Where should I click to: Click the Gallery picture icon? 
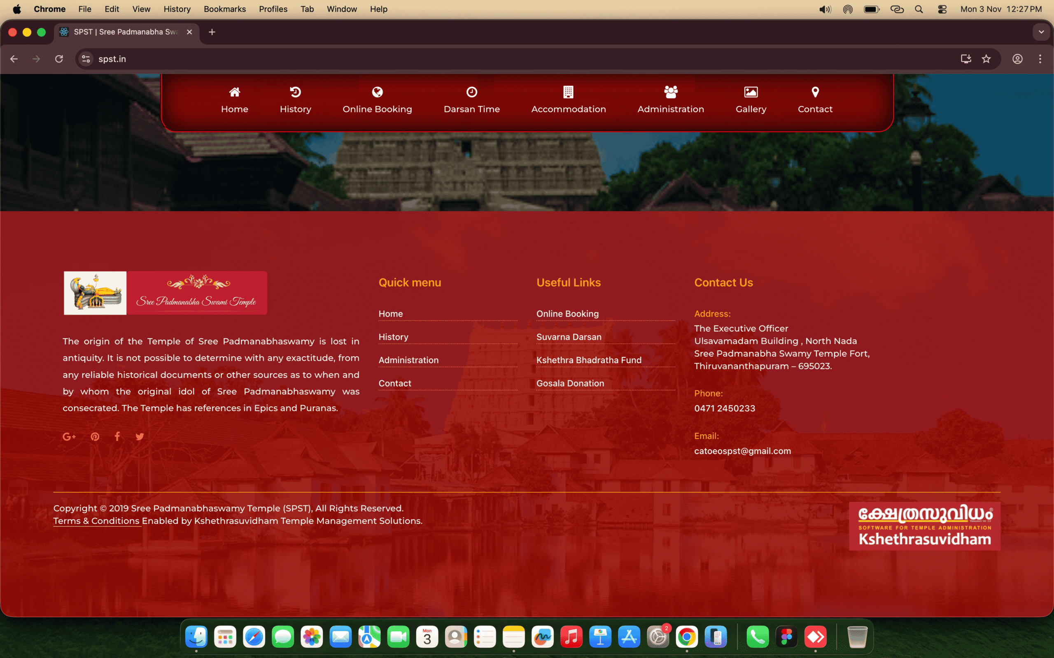(751, 92)
